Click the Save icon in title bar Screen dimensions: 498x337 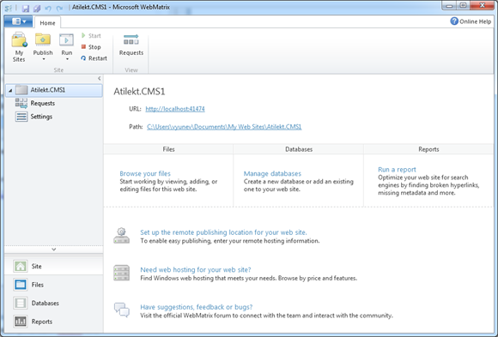click(x=26, y=8)
